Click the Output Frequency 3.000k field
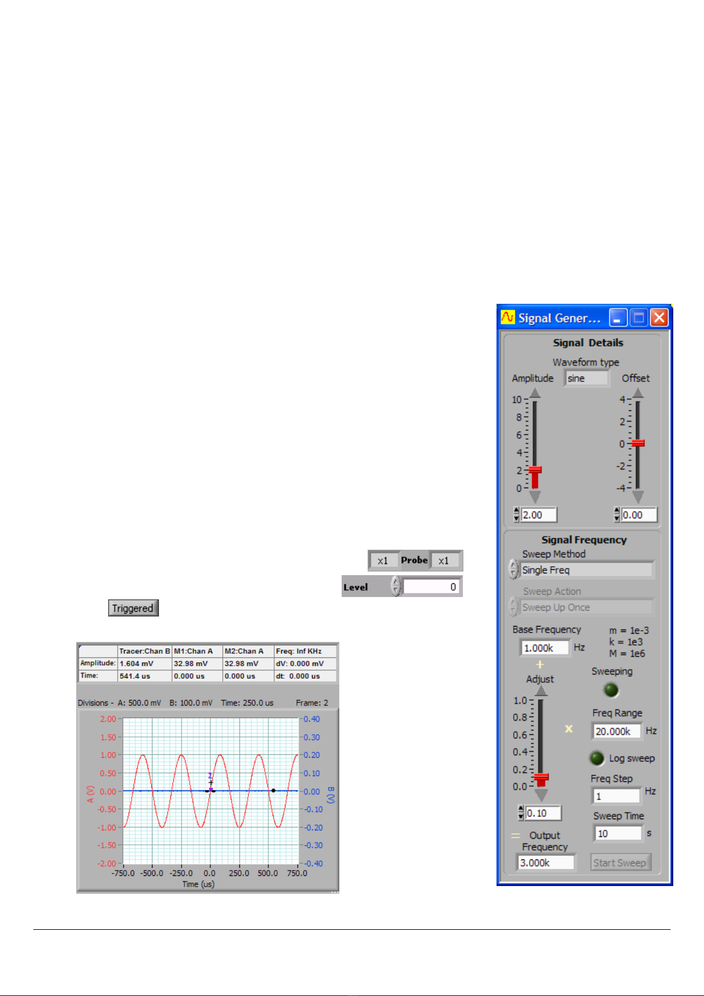Screen dimensions: 704x996 tap(546, 862)
